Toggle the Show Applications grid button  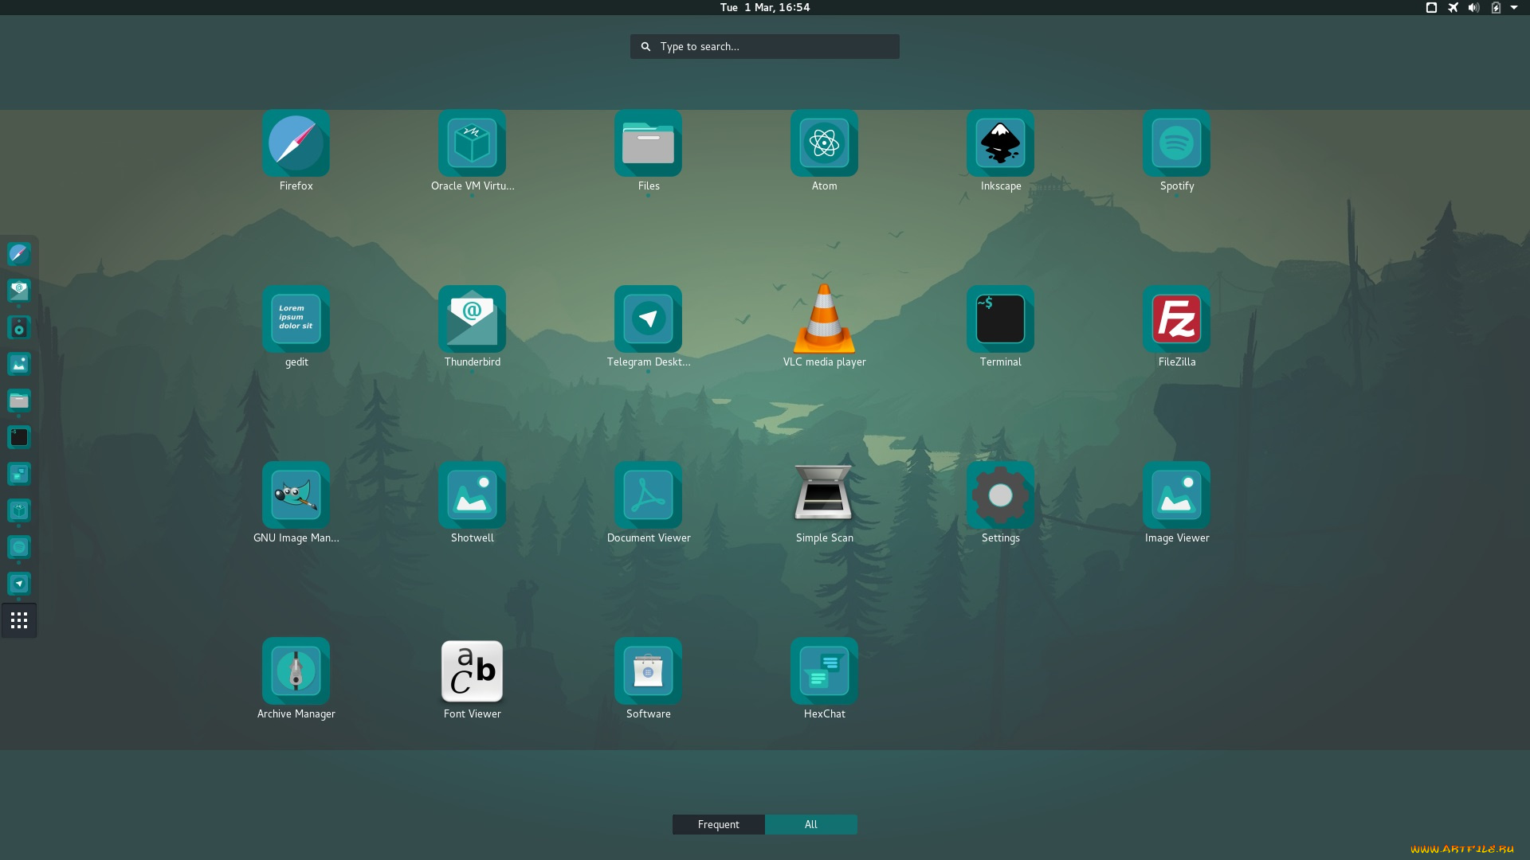point(19,620)
